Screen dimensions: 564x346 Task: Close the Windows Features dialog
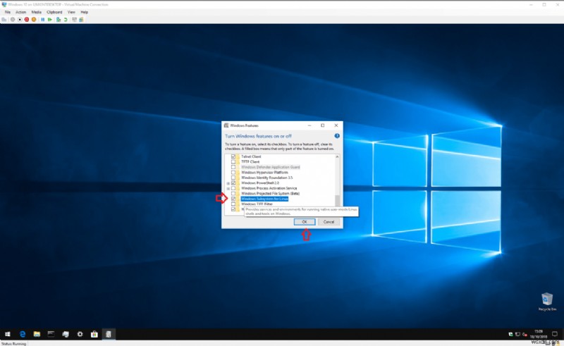coord(336,125)
